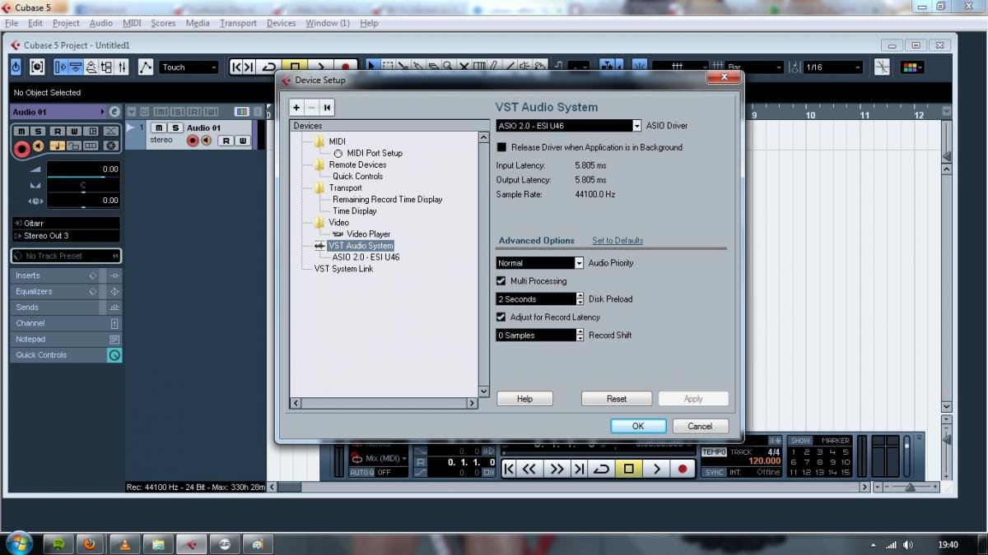Screen dimensions: 988x555
Task: Click Reset button in Device Setup
Action: coord(617,399)
